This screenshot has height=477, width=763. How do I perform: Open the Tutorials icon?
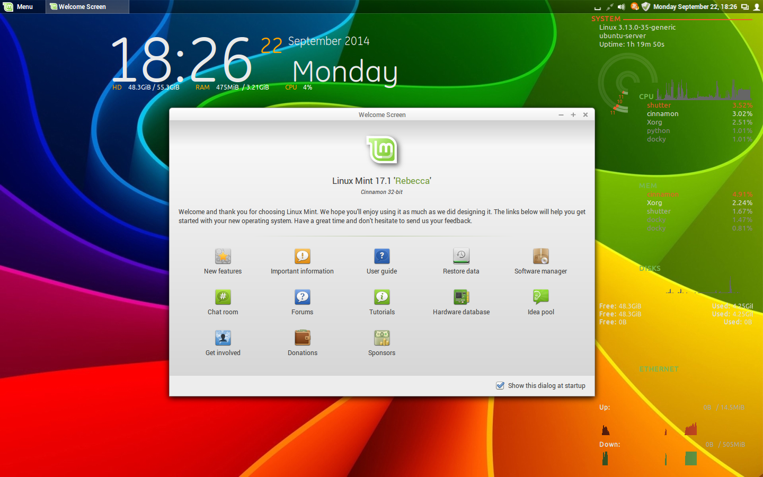pyautogui.click(x=381, y=297)
